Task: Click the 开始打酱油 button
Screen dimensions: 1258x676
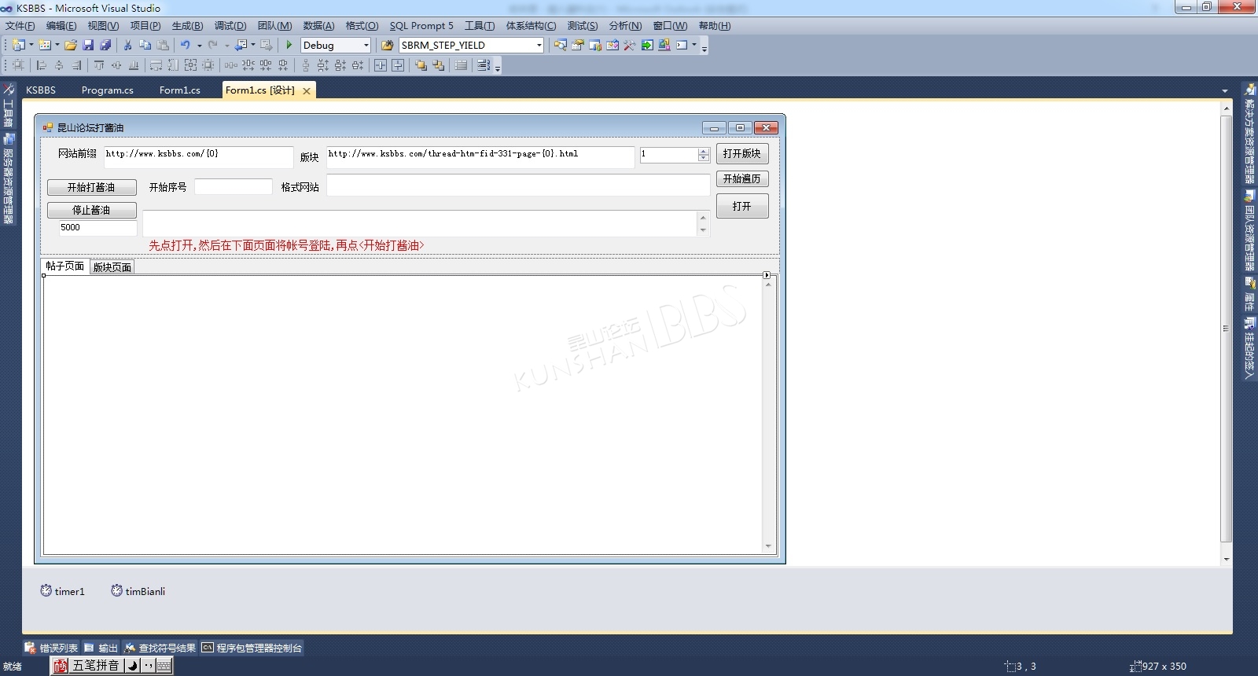Action: coord(91,187)
